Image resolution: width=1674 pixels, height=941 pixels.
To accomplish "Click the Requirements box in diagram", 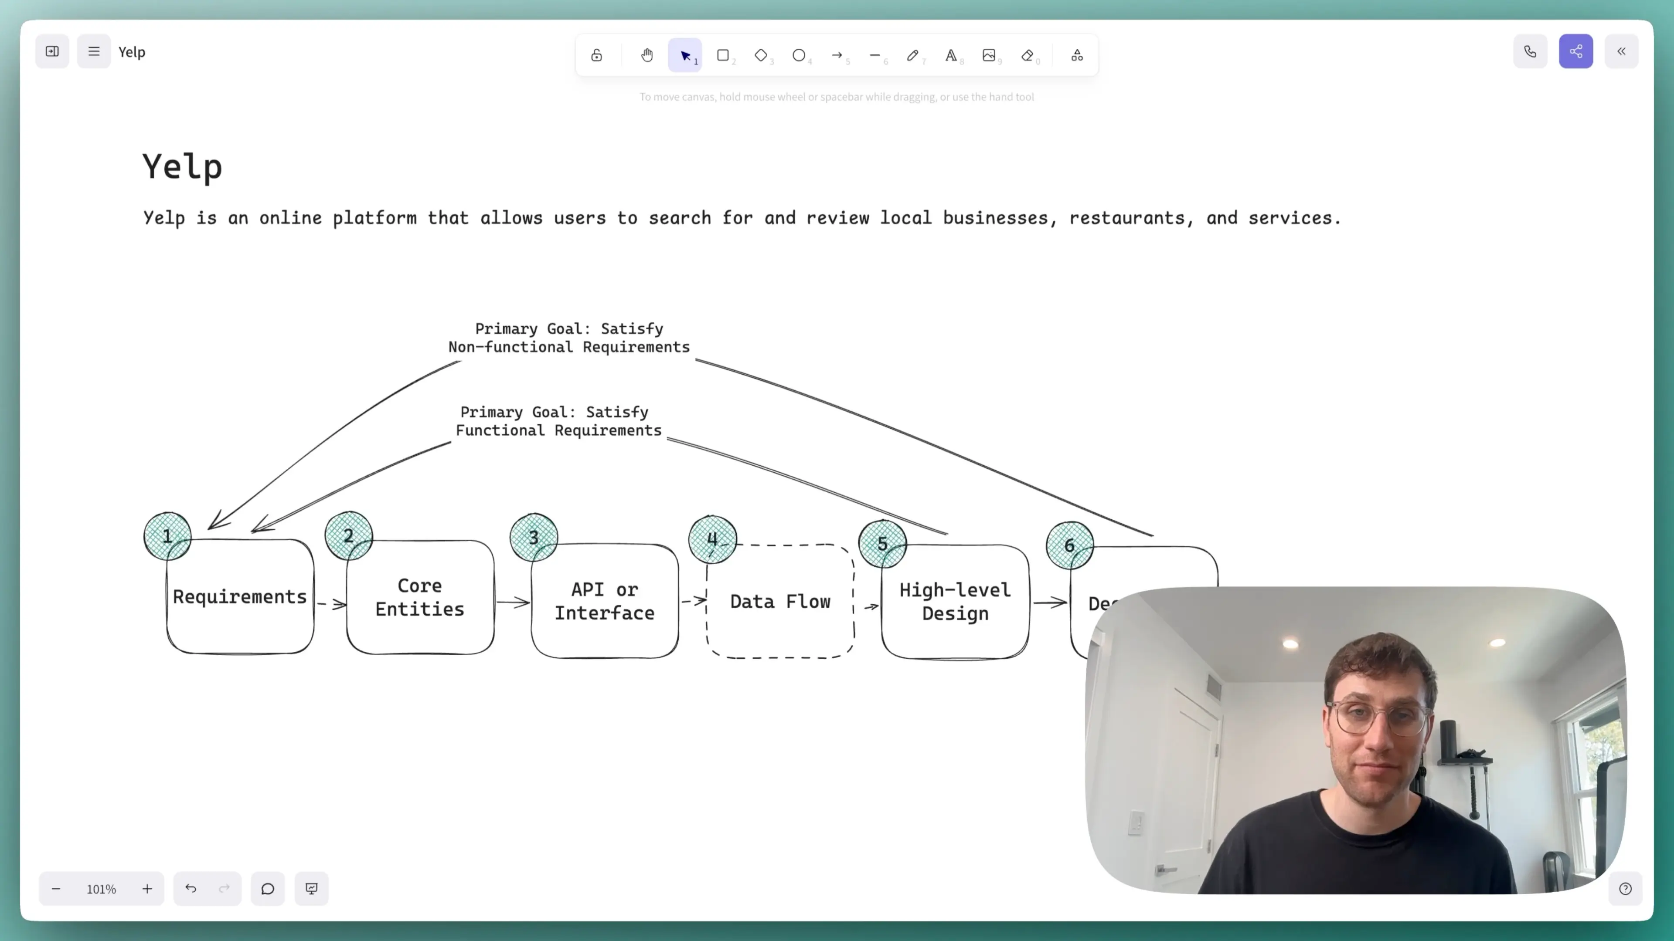I will (x=240, y=596).
